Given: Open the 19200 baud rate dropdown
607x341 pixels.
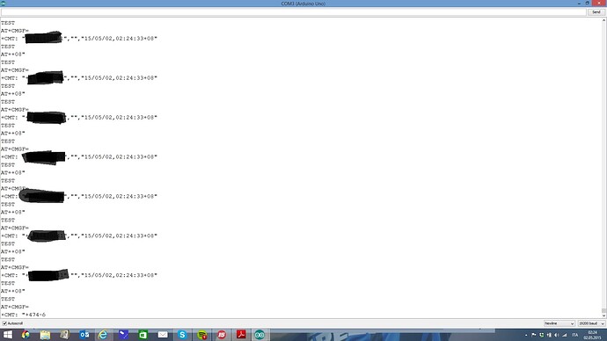Looking at the screenshot, I should tap(591, 323).
